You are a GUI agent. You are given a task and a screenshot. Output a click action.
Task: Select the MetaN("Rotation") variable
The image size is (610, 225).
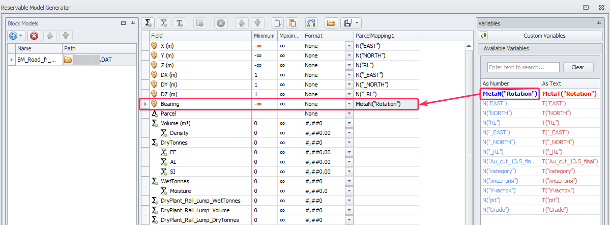[510, 94]
